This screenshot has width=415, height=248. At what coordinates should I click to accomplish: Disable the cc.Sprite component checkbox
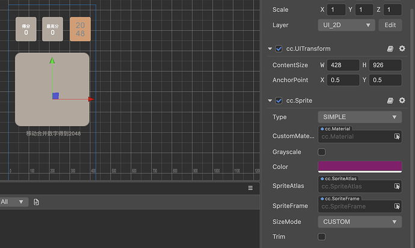(279, 100)
